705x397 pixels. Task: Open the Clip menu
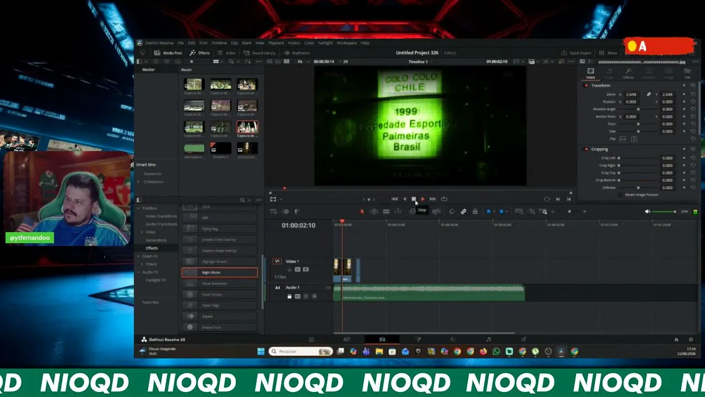[x=234, y=43]
